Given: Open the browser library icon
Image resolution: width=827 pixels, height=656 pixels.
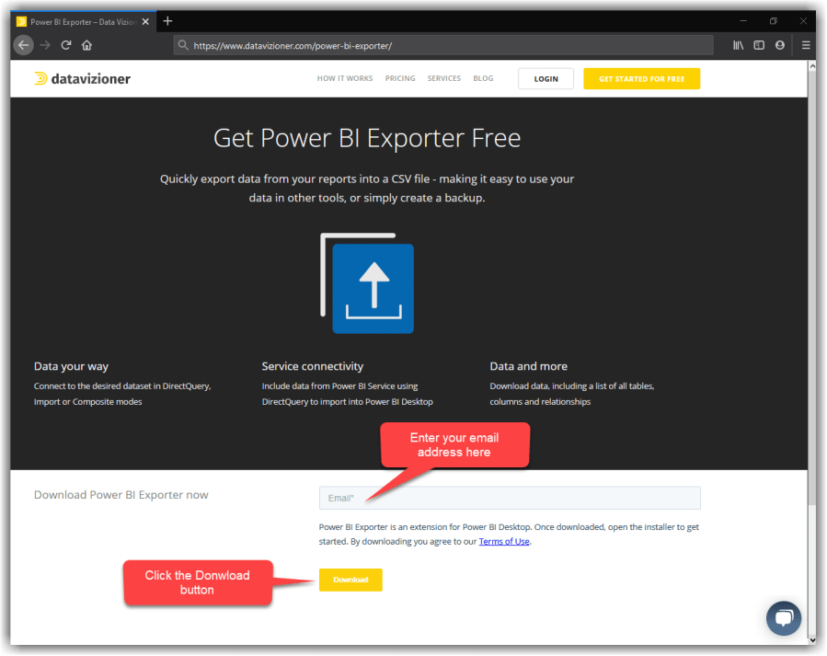Looking at the screenshot, I should pyautogui.click(x=738, y=45).
